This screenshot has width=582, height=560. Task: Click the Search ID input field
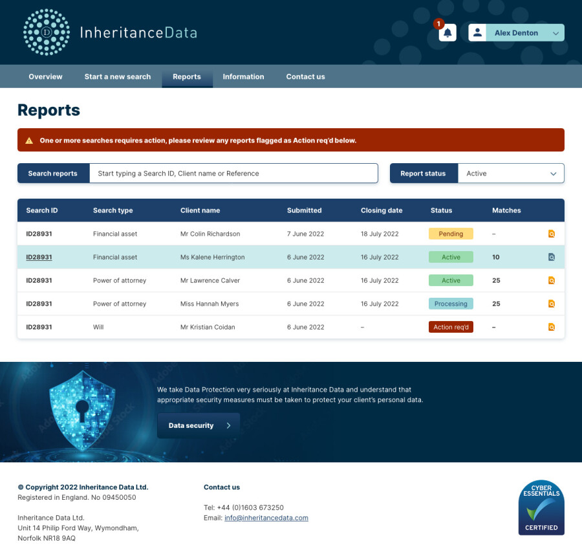tap(233, 174)
